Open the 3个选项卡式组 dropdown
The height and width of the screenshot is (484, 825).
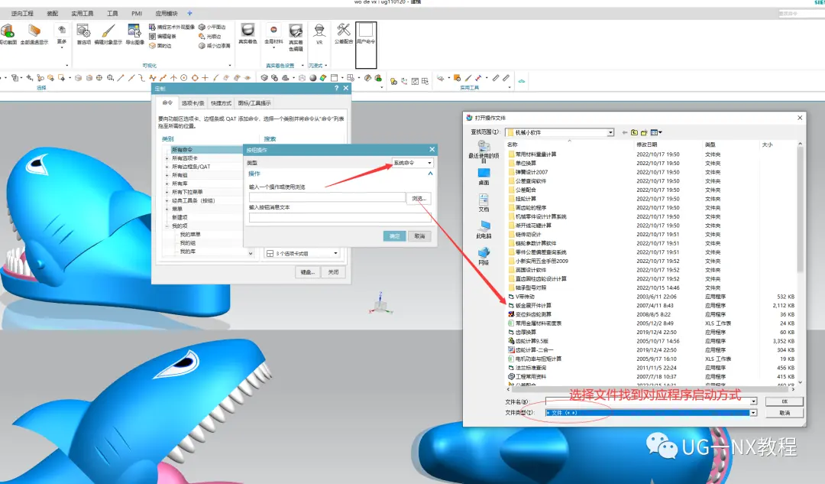tap(302, 253)
